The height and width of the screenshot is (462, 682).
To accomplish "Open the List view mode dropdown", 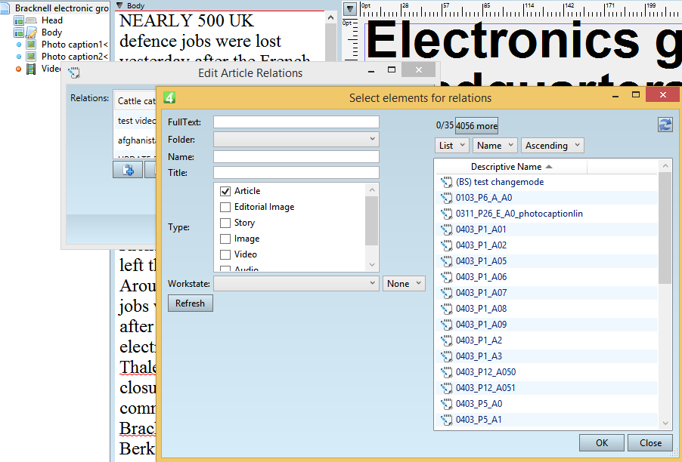I will click(451, 146).
